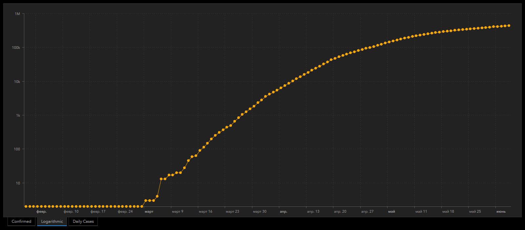Click the 1M y-axis label
The height and width of the screenshot is (230, 525).
[17, 14]
